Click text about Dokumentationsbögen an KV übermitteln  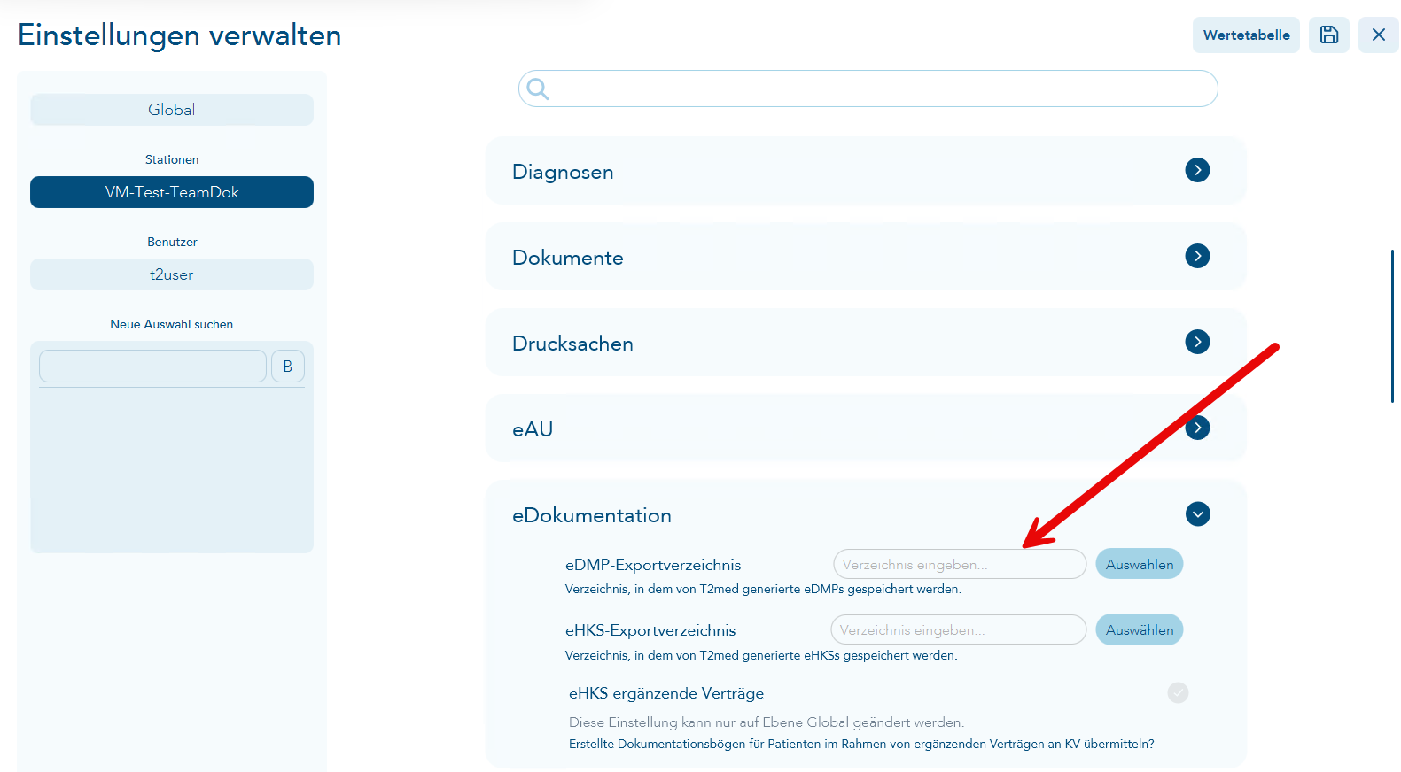point(861,744)
